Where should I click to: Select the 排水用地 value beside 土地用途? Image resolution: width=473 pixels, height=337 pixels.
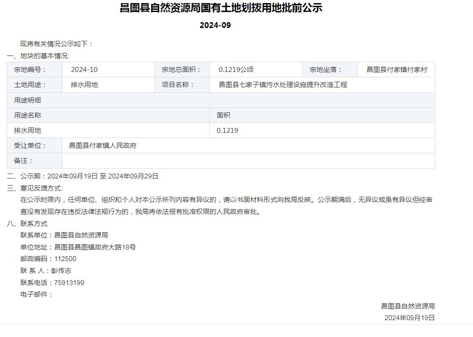click(x=84, y=85)
